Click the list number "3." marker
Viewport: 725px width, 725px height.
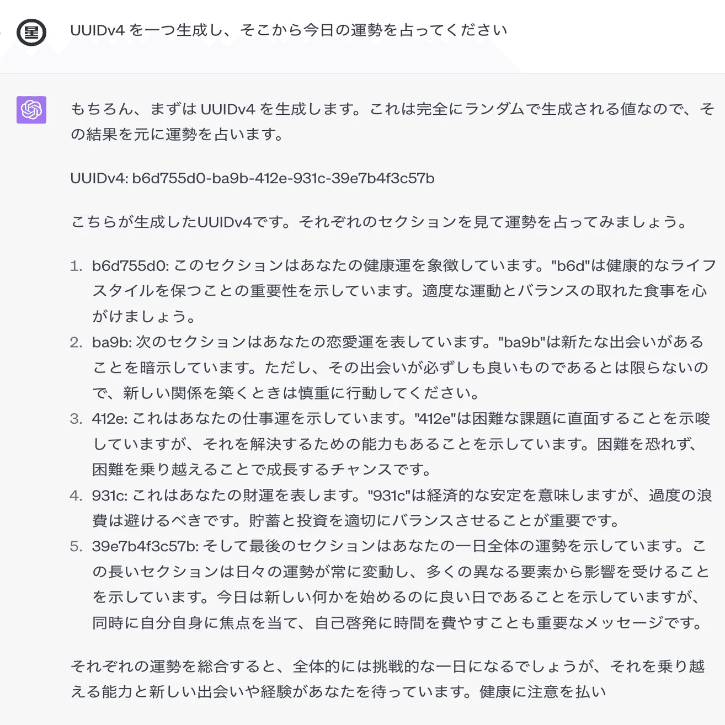pyautogui.click(x=76, y=419)
